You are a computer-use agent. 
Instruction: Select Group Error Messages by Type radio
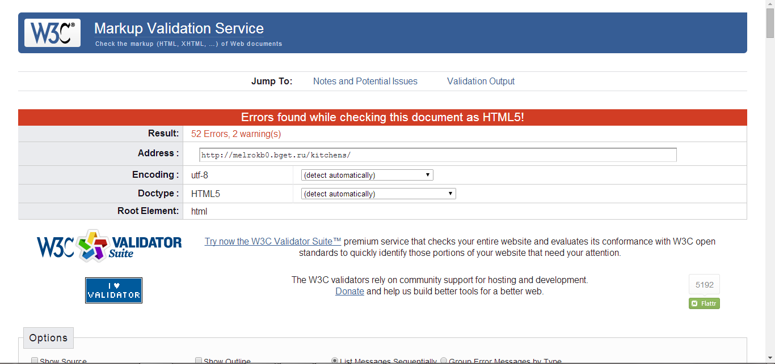pos(444,361)
